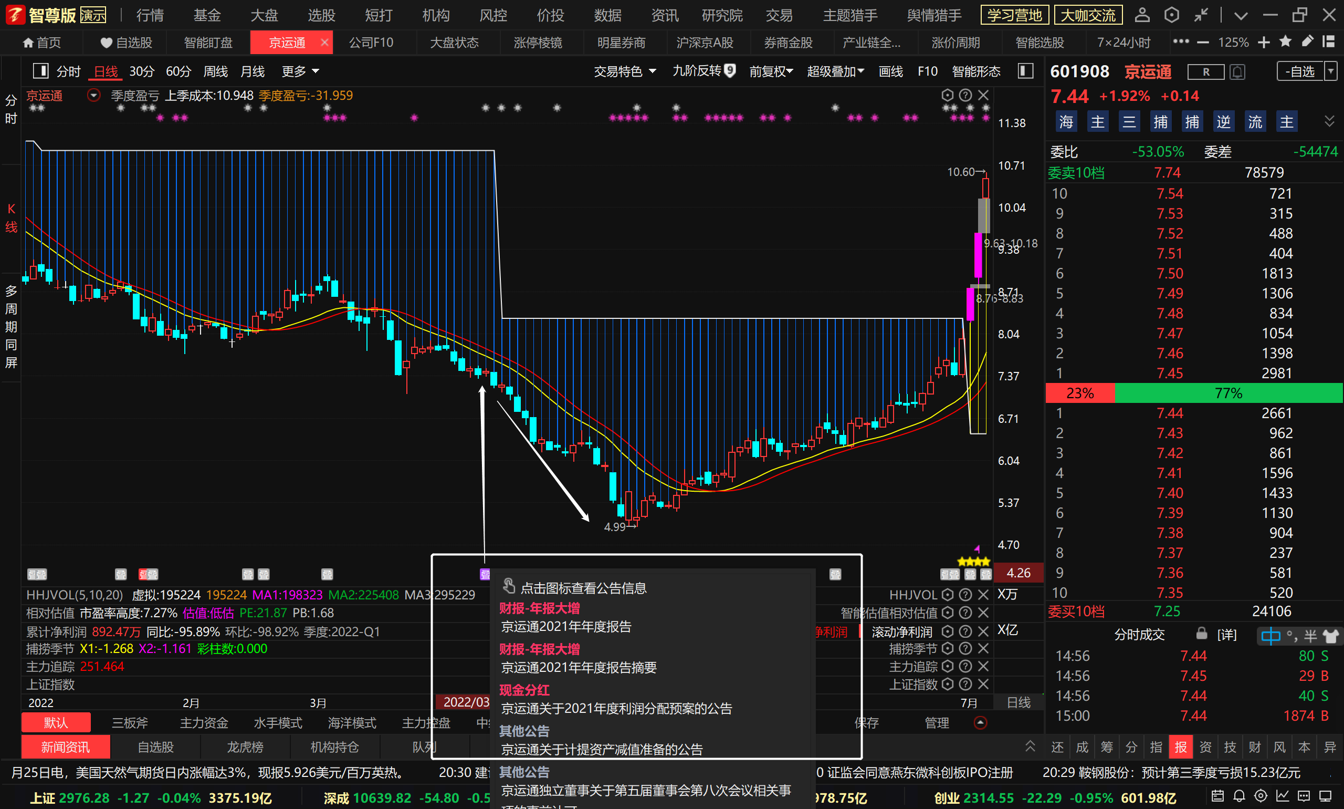Open the 九阶反转 tool

(704, 71)
